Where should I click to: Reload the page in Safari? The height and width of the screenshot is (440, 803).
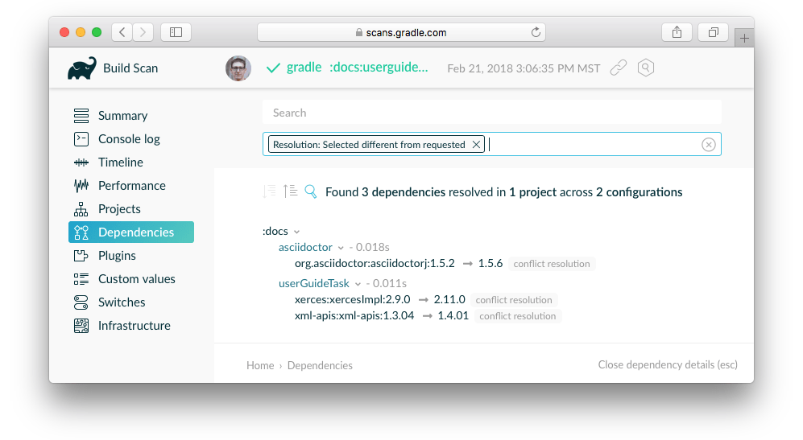(x=535, y=32)
